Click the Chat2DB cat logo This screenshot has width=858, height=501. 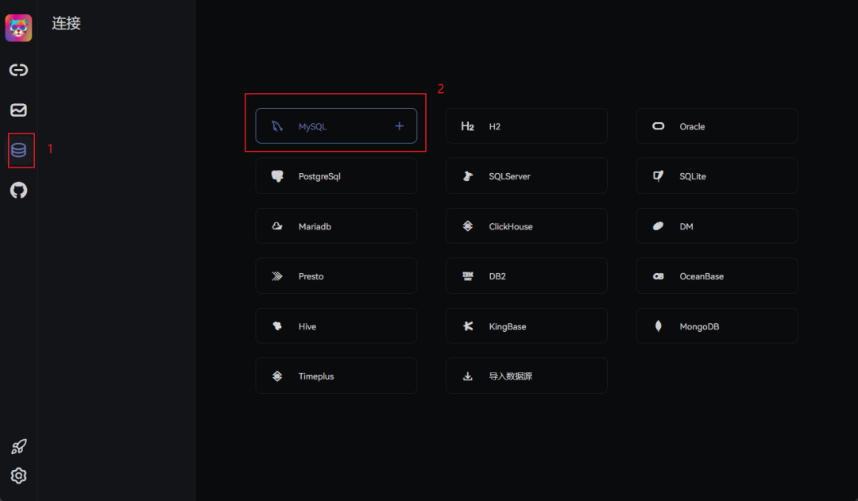(x=18, y=28)
